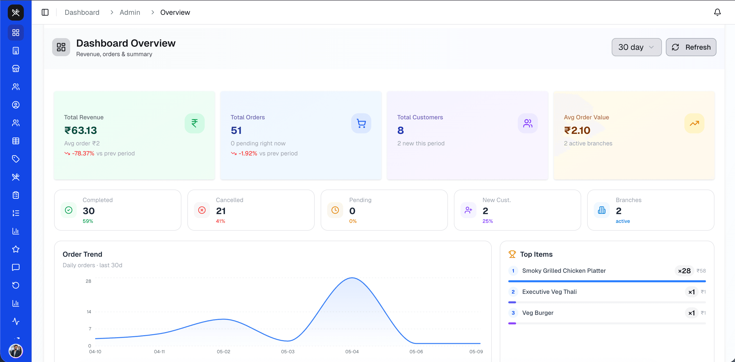Select Executive Veg Thali item
Screen dimensions: 735x362
[549, 292]
